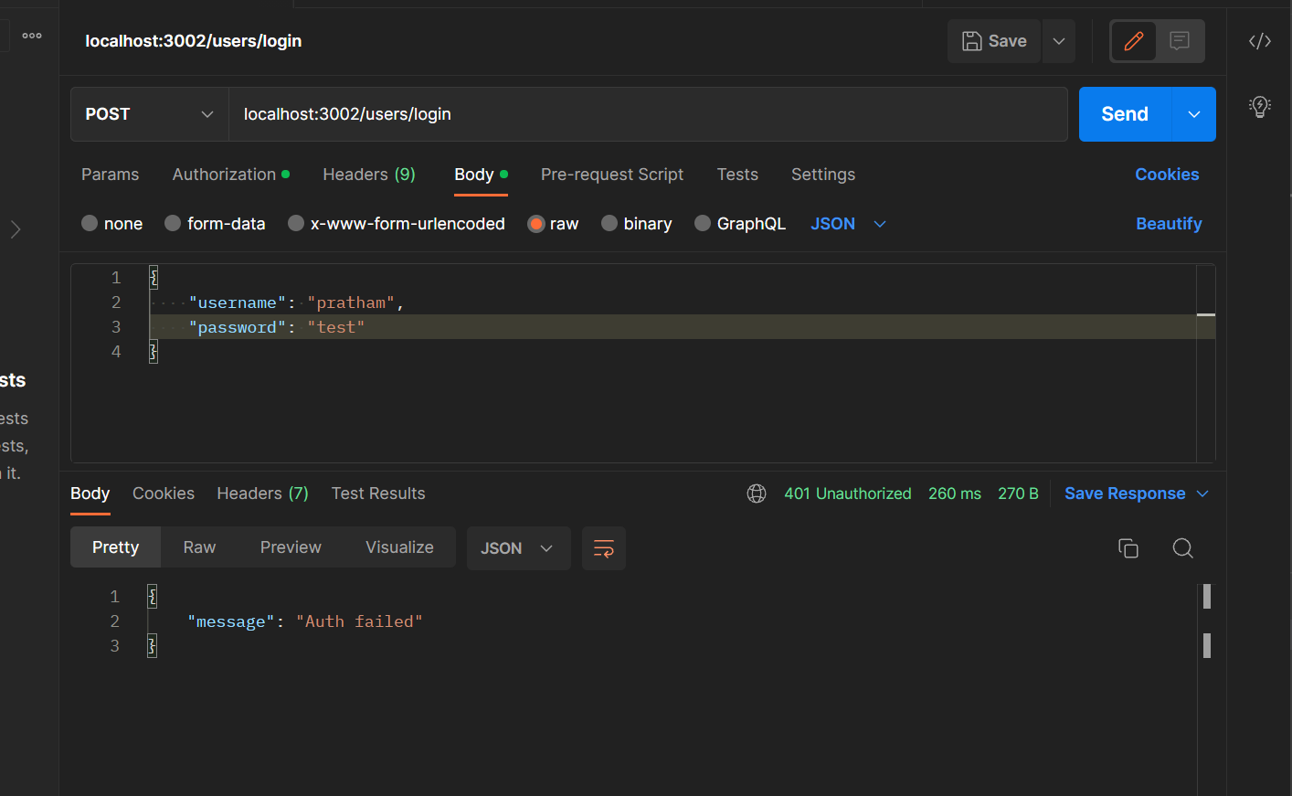
Task: Open the response Headers (7) tab
Action: (263, 494)
